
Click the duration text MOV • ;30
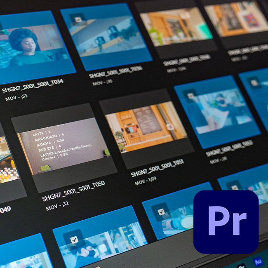tap(102, 82)
